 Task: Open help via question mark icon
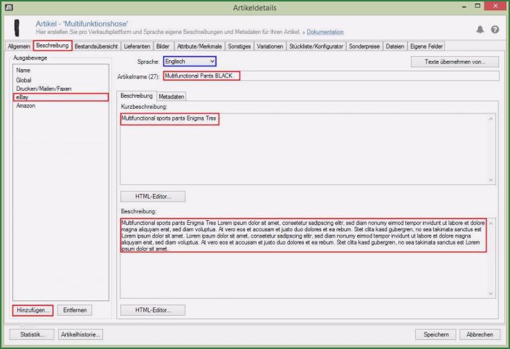(495, 30)
